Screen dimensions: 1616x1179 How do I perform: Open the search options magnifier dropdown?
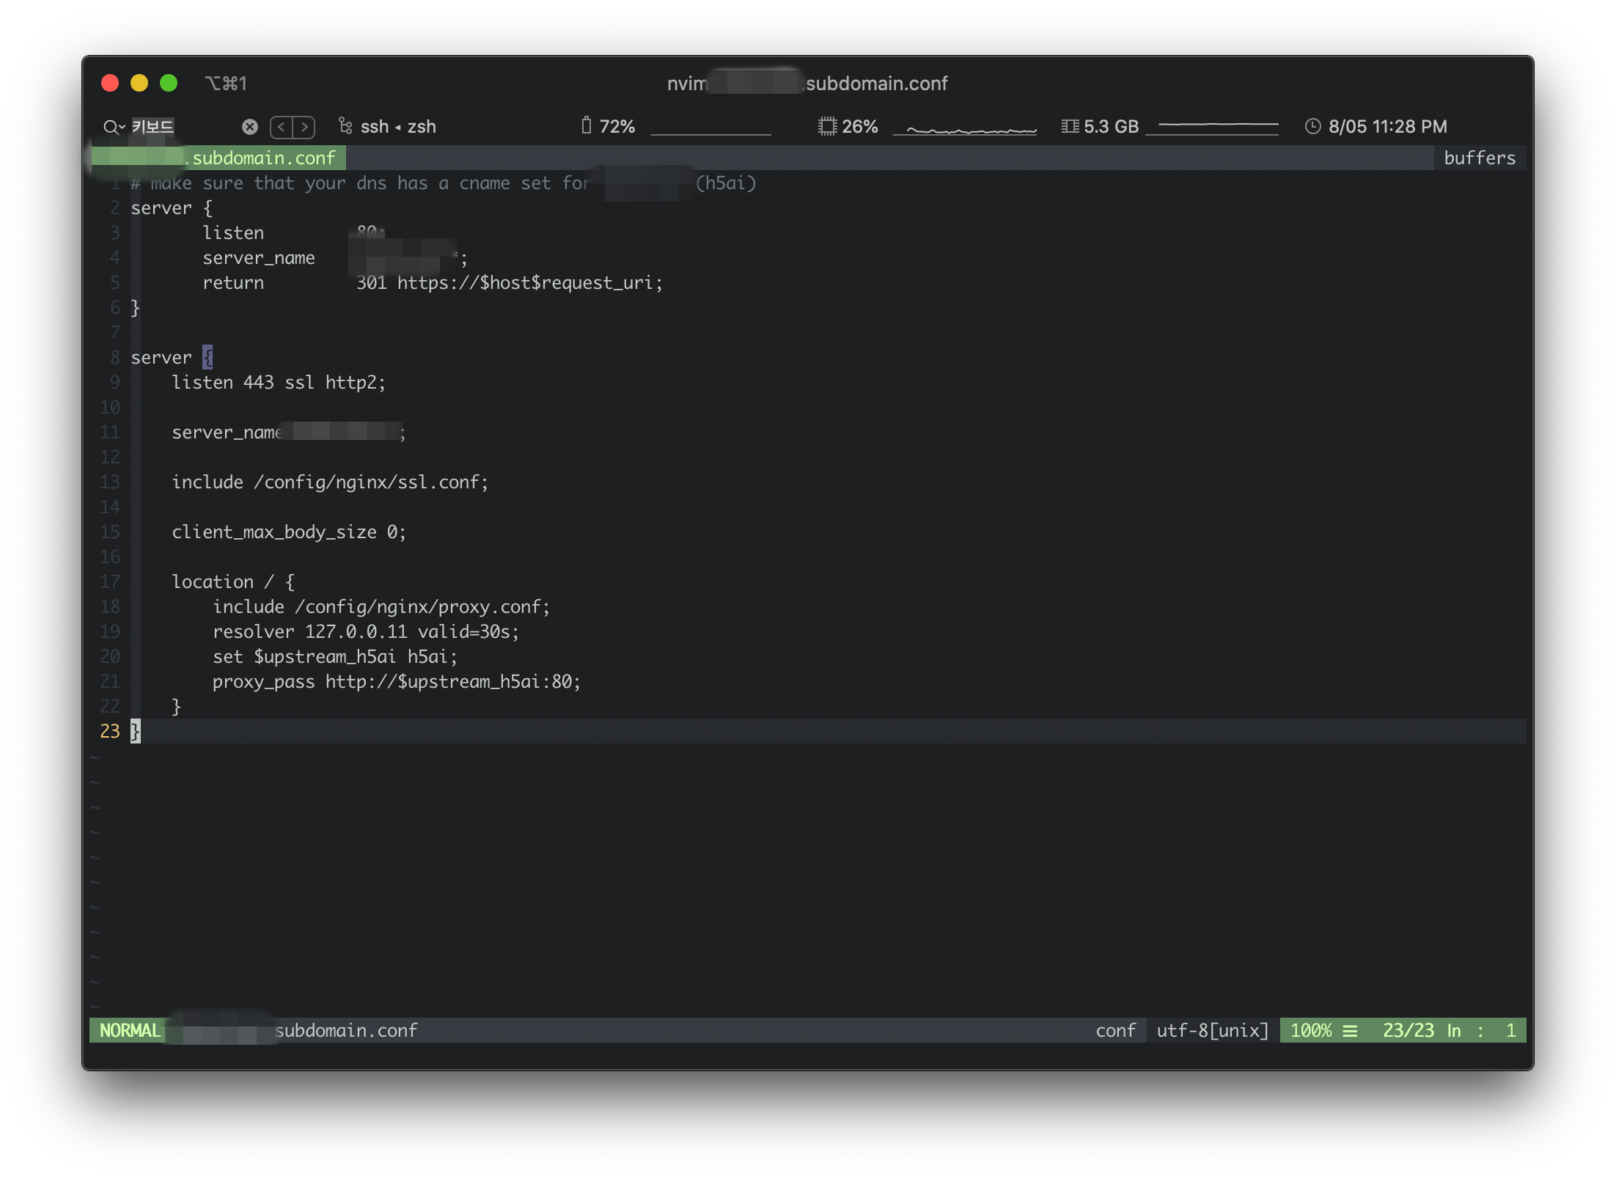tap(114, 127)
